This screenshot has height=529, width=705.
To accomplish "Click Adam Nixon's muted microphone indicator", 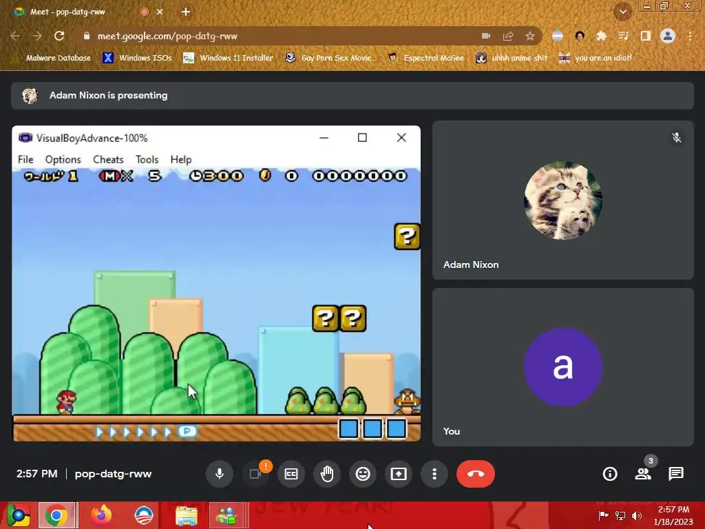I will click(677, 138).
